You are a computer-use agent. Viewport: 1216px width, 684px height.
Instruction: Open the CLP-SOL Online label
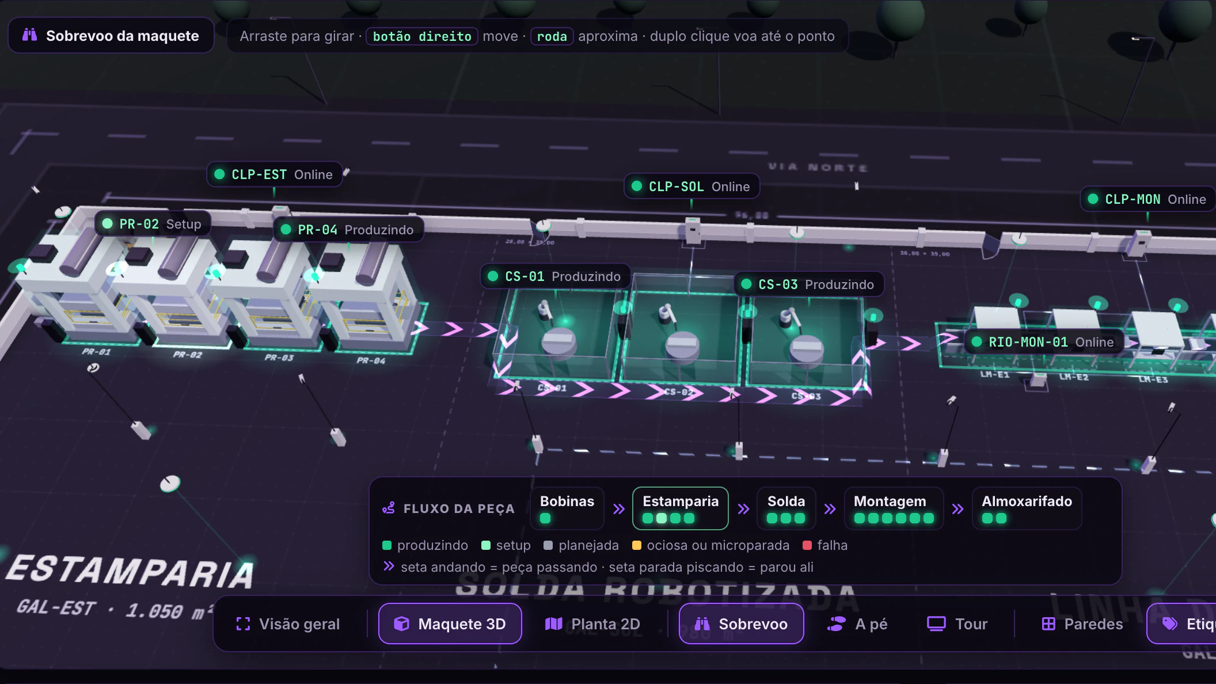tap(692, 187)
